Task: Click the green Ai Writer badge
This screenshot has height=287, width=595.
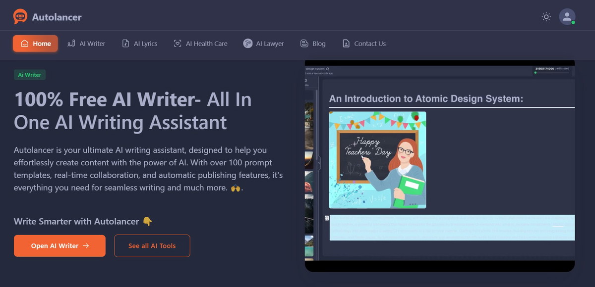Action: click(x=30, y=75)
